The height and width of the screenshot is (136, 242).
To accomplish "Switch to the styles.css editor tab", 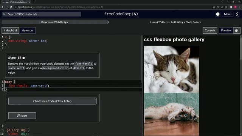I will pyautogui.click(x=28, y=30).
